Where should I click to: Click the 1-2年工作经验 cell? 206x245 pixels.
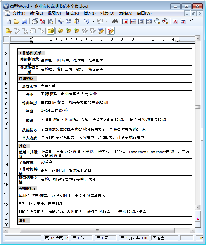[x=116, y=111]
